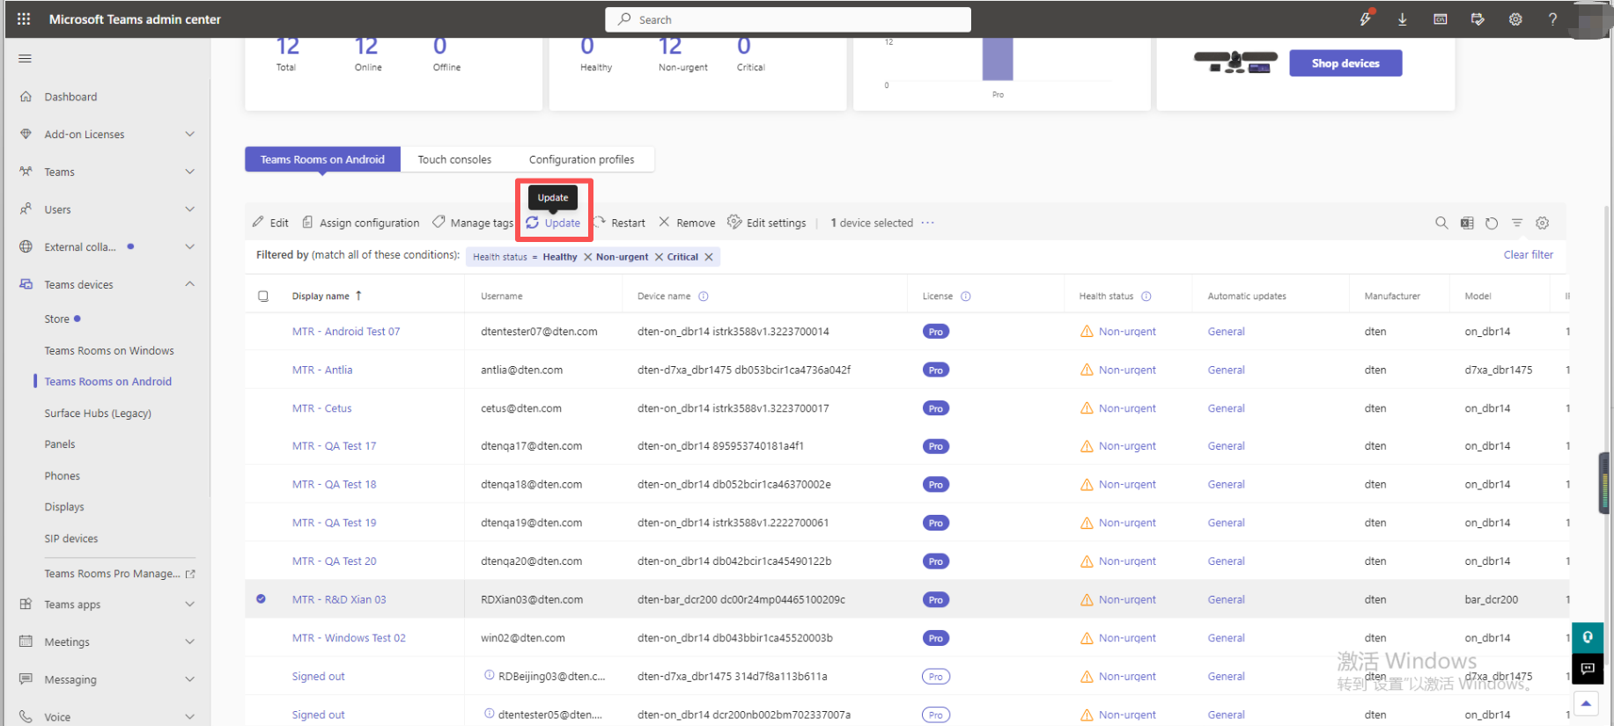The image size is (1614, 726).
Task: Remove the Healthy filter chip
Action: [x=588, y=257]
